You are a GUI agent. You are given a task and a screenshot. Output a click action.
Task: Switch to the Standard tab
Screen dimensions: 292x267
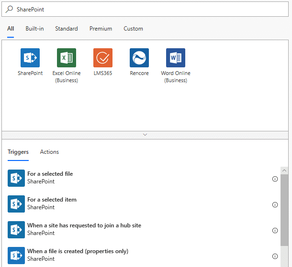tap(67, 29)
